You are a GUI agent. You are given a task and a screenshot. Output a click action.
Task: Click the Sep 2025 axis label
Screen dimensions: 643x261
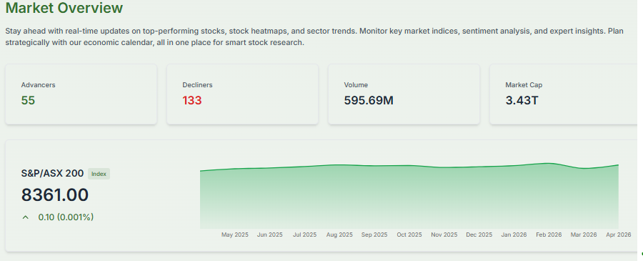[x=374, y=235]
